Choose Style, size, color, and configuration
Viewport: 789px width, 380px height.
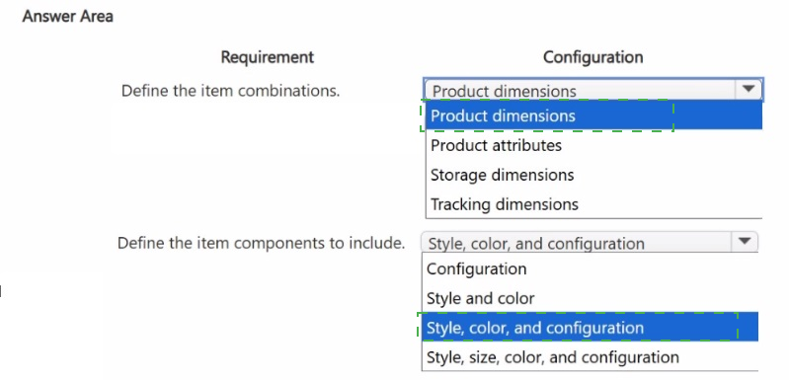coord(590,357)
